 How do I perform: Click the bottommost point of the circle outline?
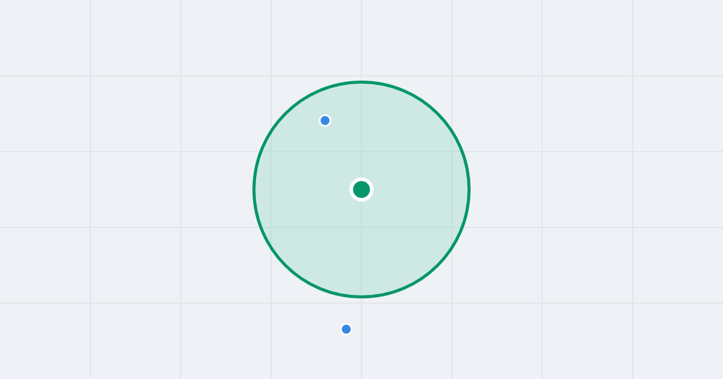click(361, 297)
